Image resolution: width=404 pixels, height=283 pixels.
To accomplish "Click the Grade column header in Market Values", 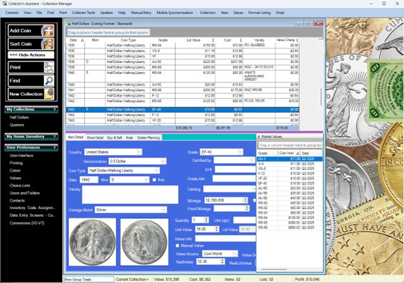I will click(267, 153).
